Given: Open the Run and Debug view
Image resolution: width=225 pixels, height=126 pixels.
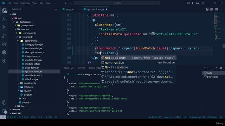Looking at the screenshot, I should (4, 35).
